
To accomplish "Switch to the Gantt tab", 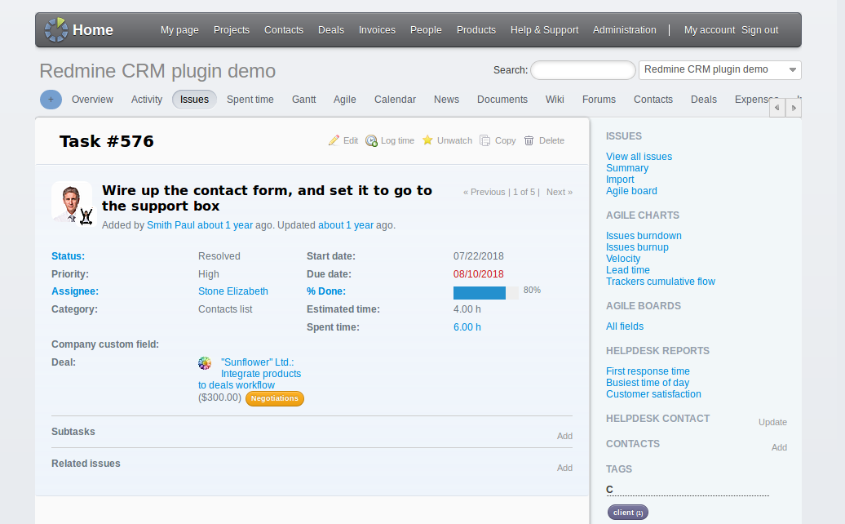I will (303, 100).
